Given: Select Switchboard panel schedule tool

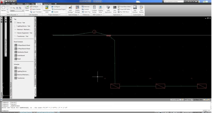Looking at the screenshot, I should click(20, 55).
